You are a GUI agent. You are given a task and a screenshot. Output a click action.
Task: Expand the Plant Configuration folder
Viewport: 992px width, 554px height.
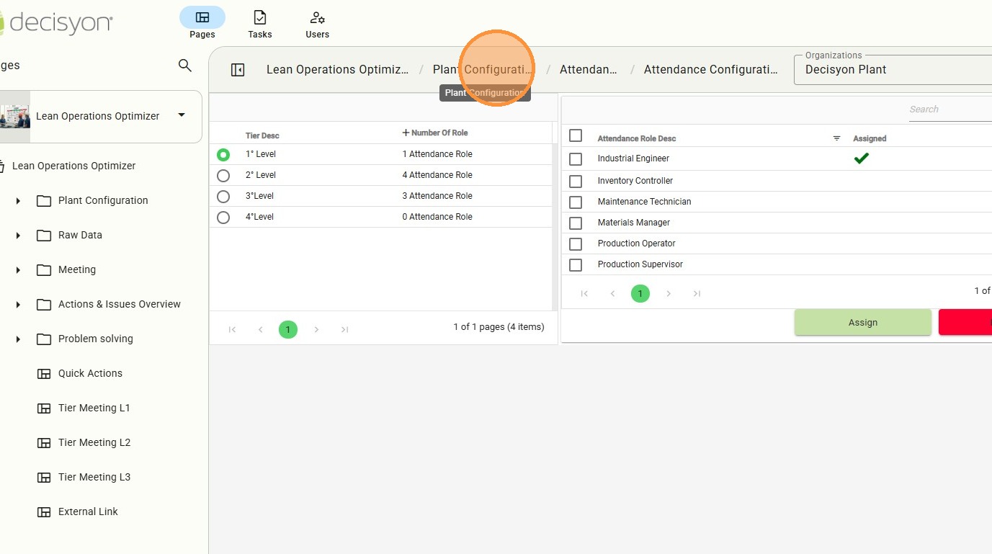pyautogui.click(x=18, y=201)
